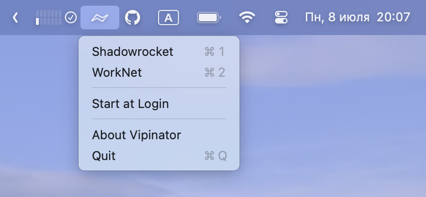Expand hidden menu bar icons with the chevron
This screenshot has height=197, width=426.
click(15, 18)
